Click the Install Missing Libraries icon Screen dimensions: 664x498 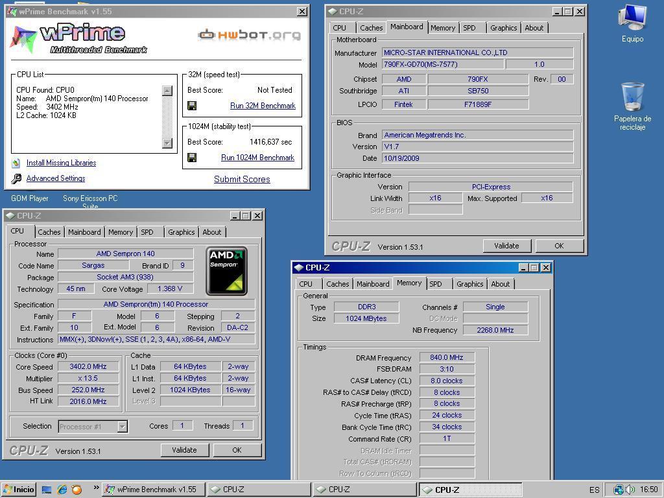click(16, 163)
